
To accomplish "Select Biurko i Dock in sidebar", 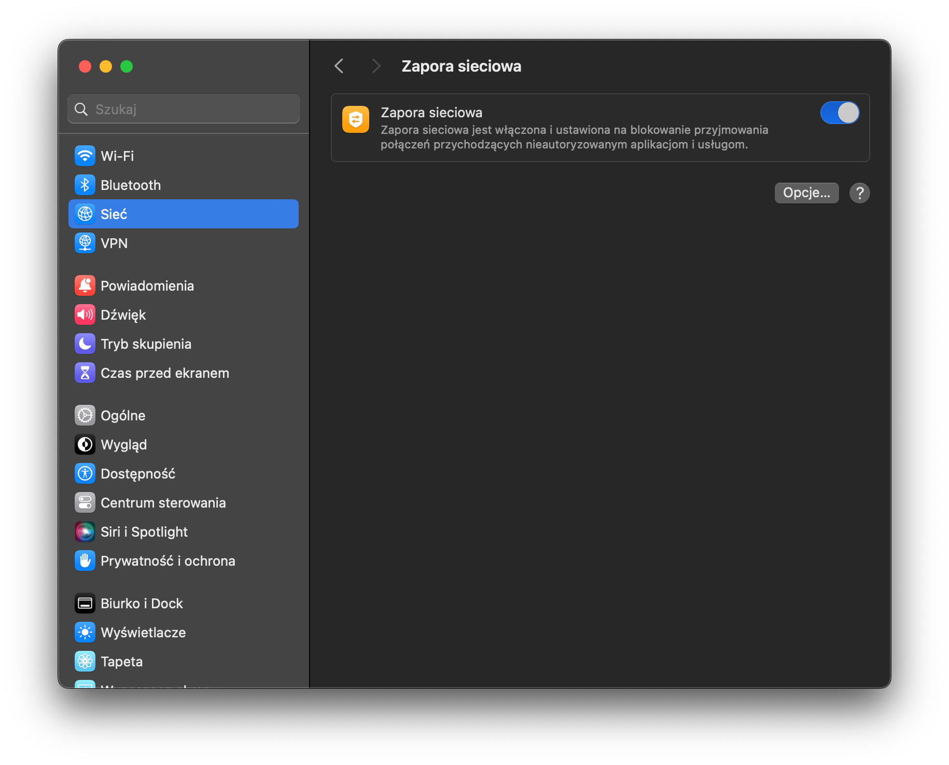I will click(142, 603).
